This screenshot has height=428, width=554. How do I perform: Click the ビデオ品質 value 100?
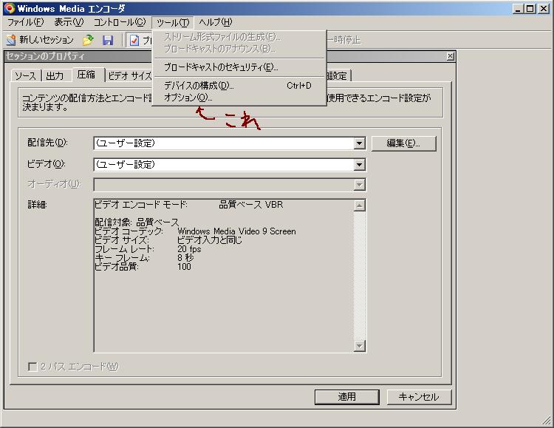[184, 267]
